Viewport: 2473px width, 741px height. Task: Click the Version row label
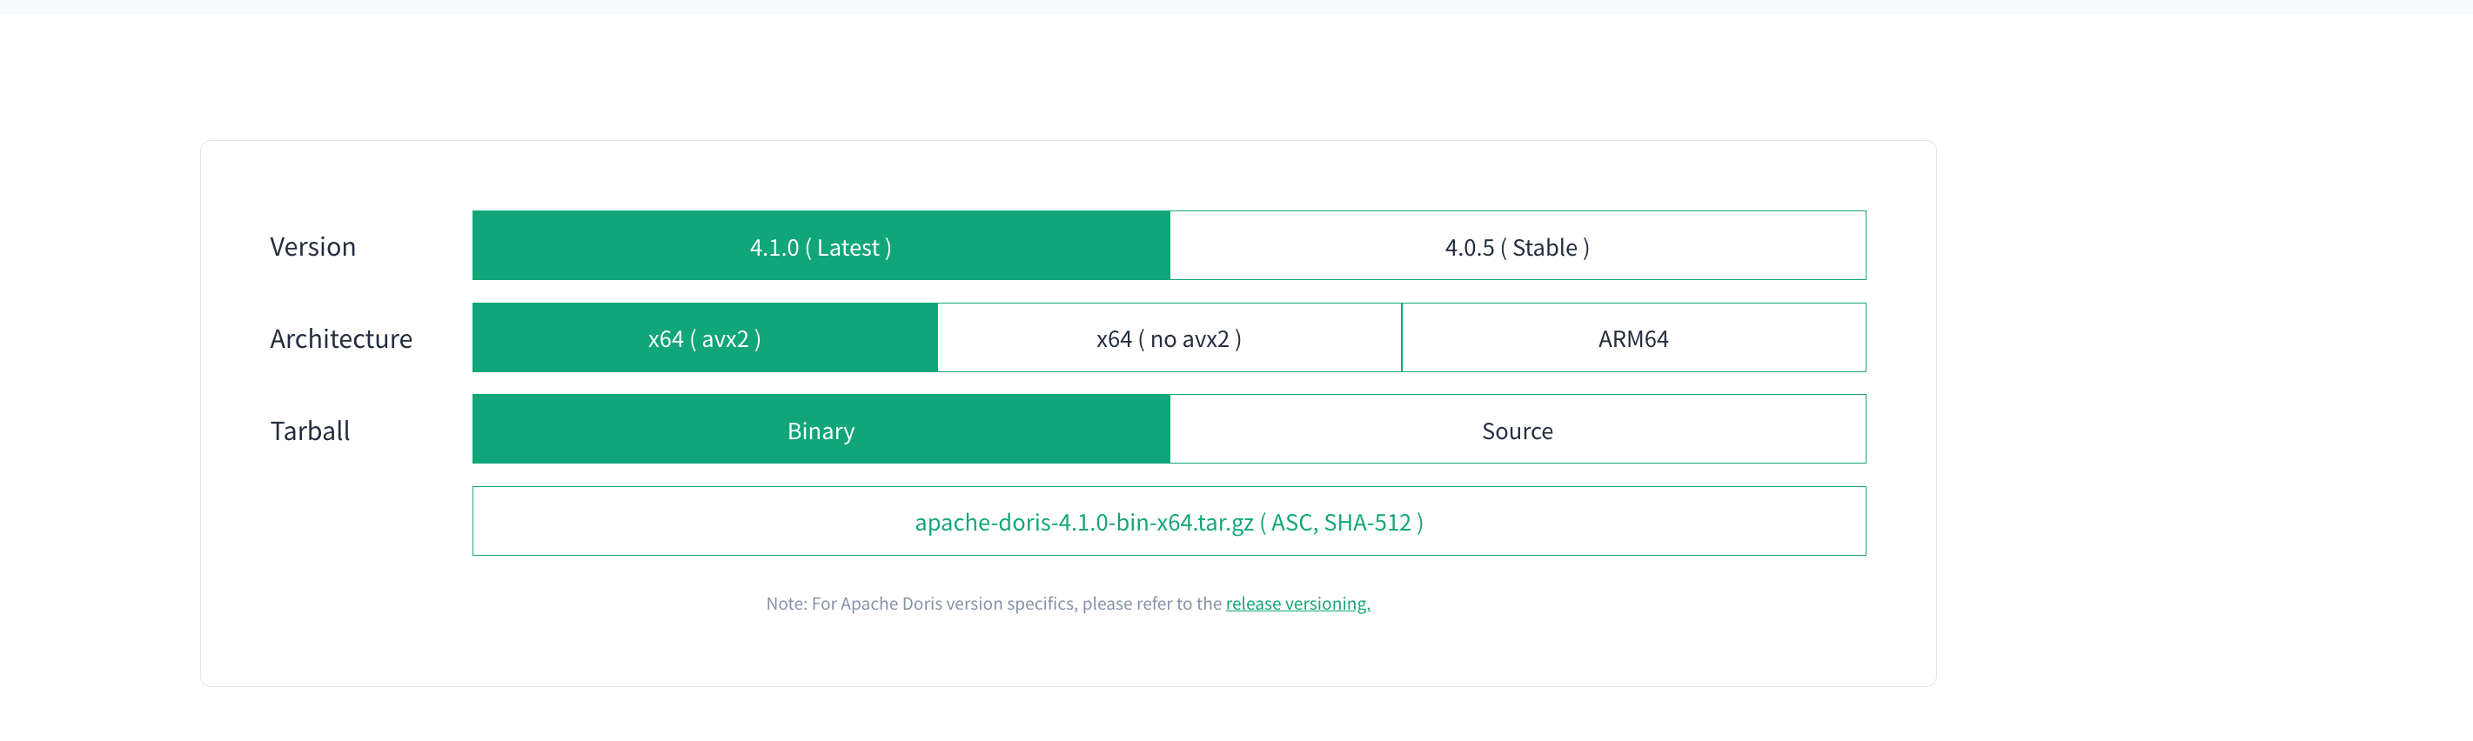[x=313, y=247]
